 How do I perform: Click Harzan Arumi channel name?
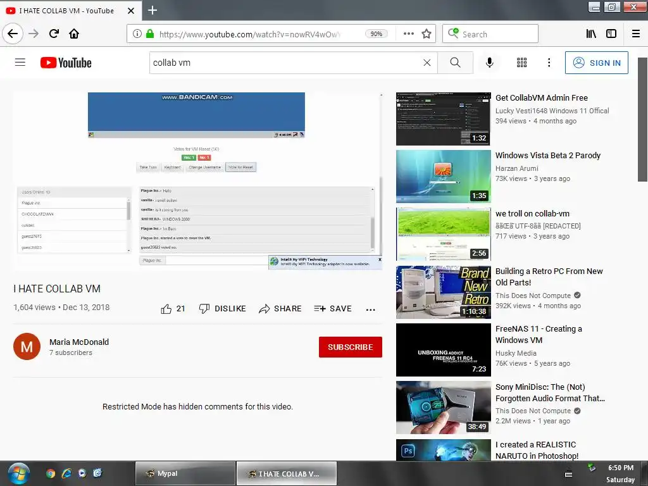tap(516, 168)
